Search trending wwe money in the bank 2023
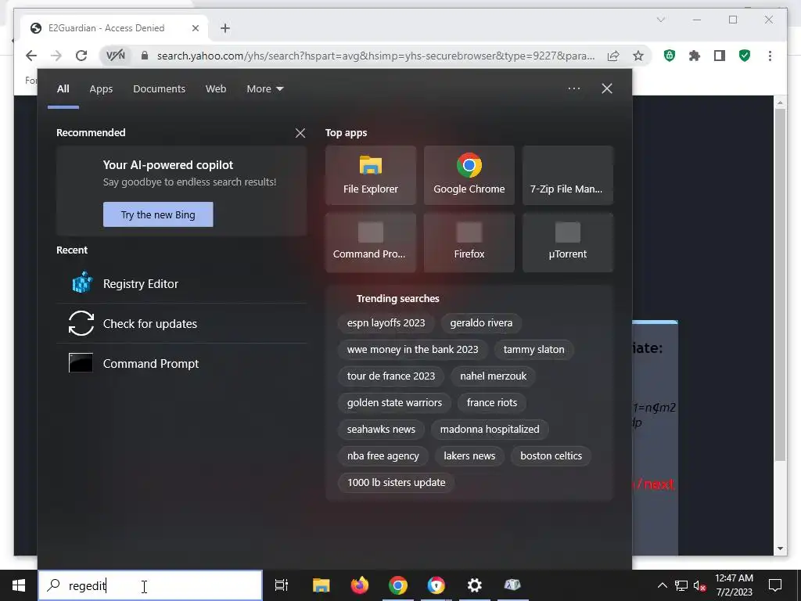This screenshot has height=601, width=801. tap(413, 350)
